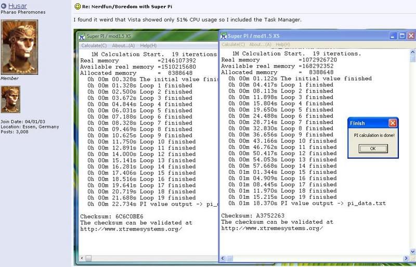The width and height of the screenshot is (416, 267).
Task: Click OK in the Finish dialog
Action: 373,148
